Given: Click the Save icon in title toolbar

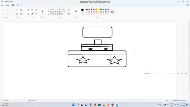Looking at the screenshot, I should pyautogui.click(x=13, y=5).
